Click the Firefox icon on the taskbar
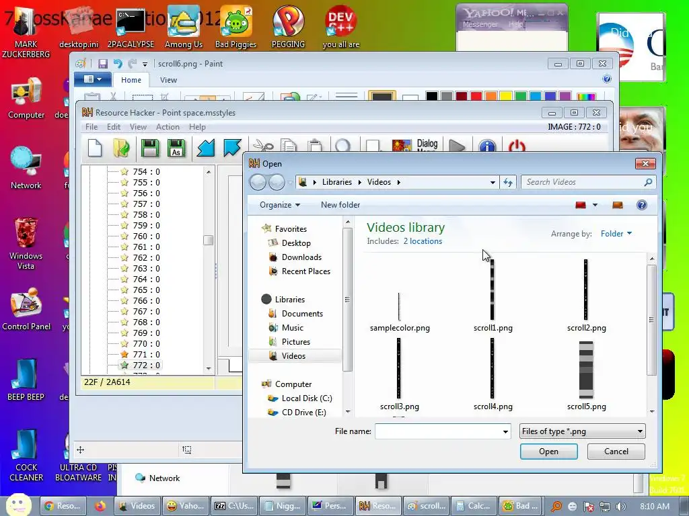 click(x=100, y=506)
